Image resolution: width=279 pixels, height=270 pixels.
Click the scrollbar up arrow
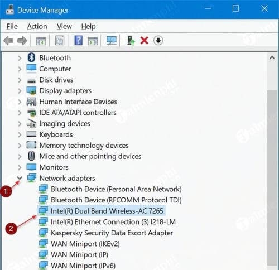[x=272, y=57]
